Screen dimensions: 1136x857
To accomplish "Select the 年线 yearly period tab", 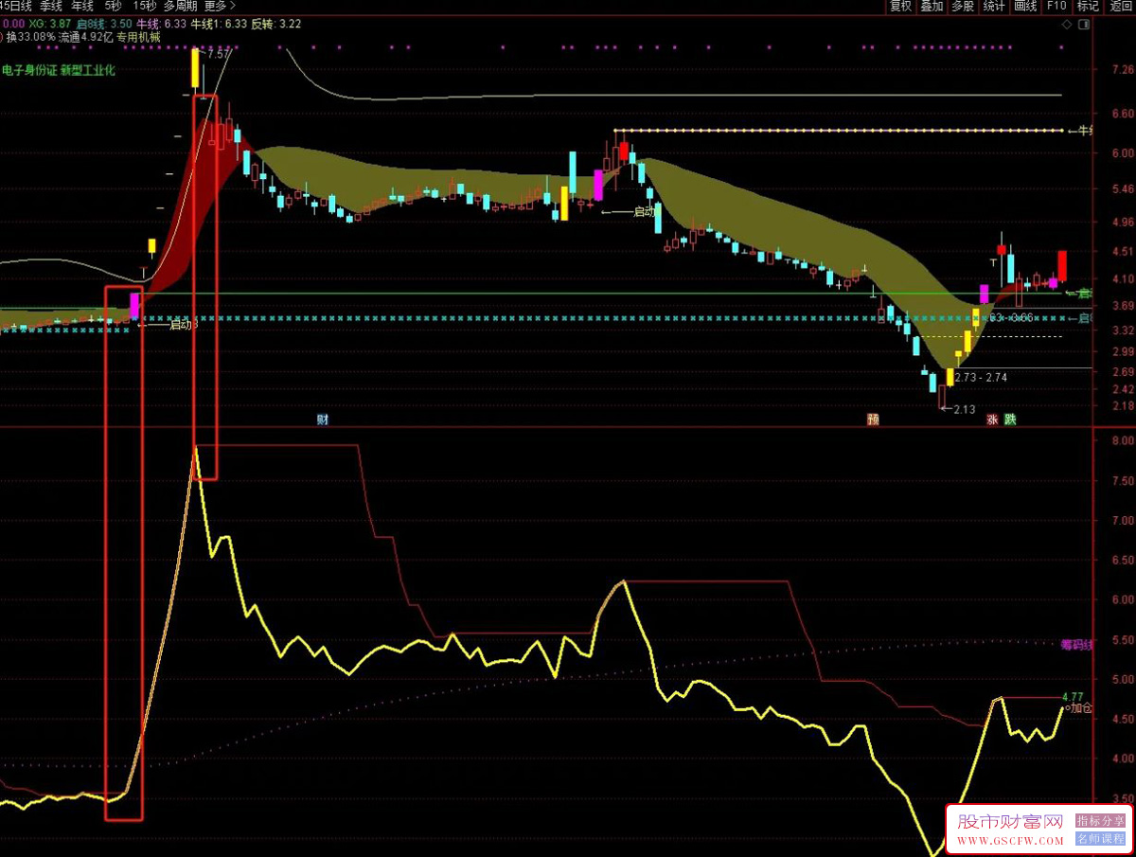I will coord(82,6).
